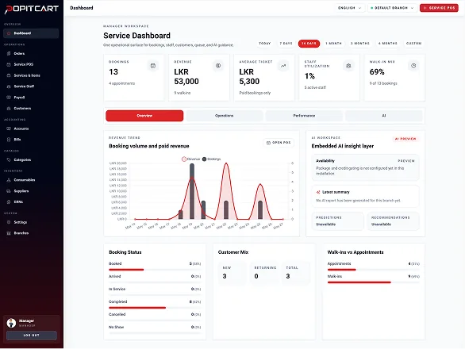The height and width of the screenshot is (349, 465).
Task: Open the Customers sidebar icon
Action: [x=9, y=109]
